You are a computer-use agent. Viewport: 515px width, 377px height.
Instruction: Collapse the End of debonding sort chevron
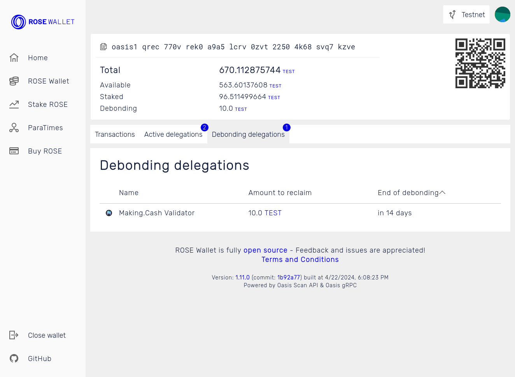click(x=443, y=192)
